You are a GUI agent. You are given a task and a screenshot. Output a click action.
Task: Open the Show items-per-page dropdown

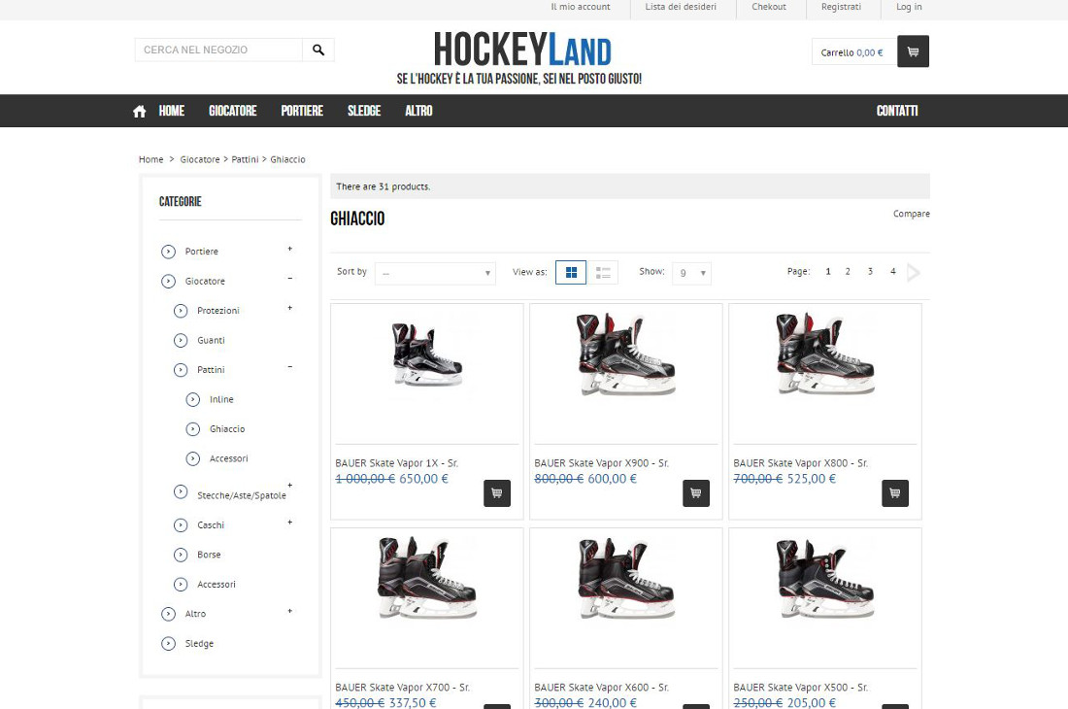[691, 273]
